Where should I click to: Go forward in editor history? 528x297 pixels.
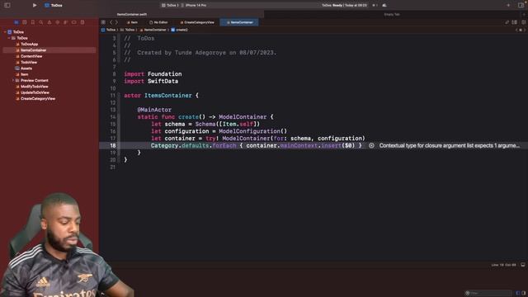[116, 22]
